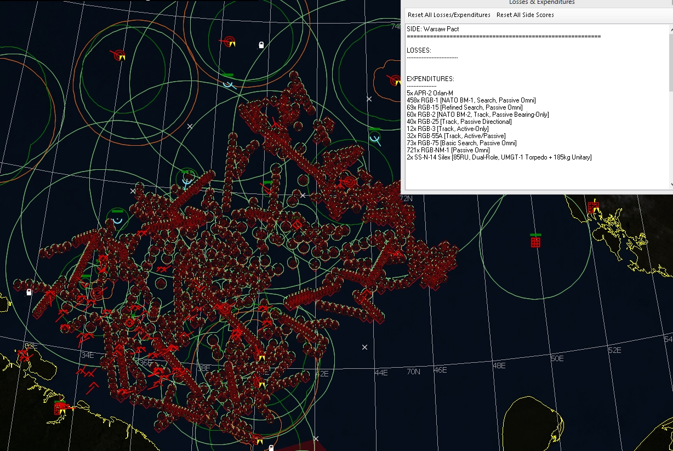Select the '73x RGB-75' expenditure line
The image size is (673, 451).
462,143
